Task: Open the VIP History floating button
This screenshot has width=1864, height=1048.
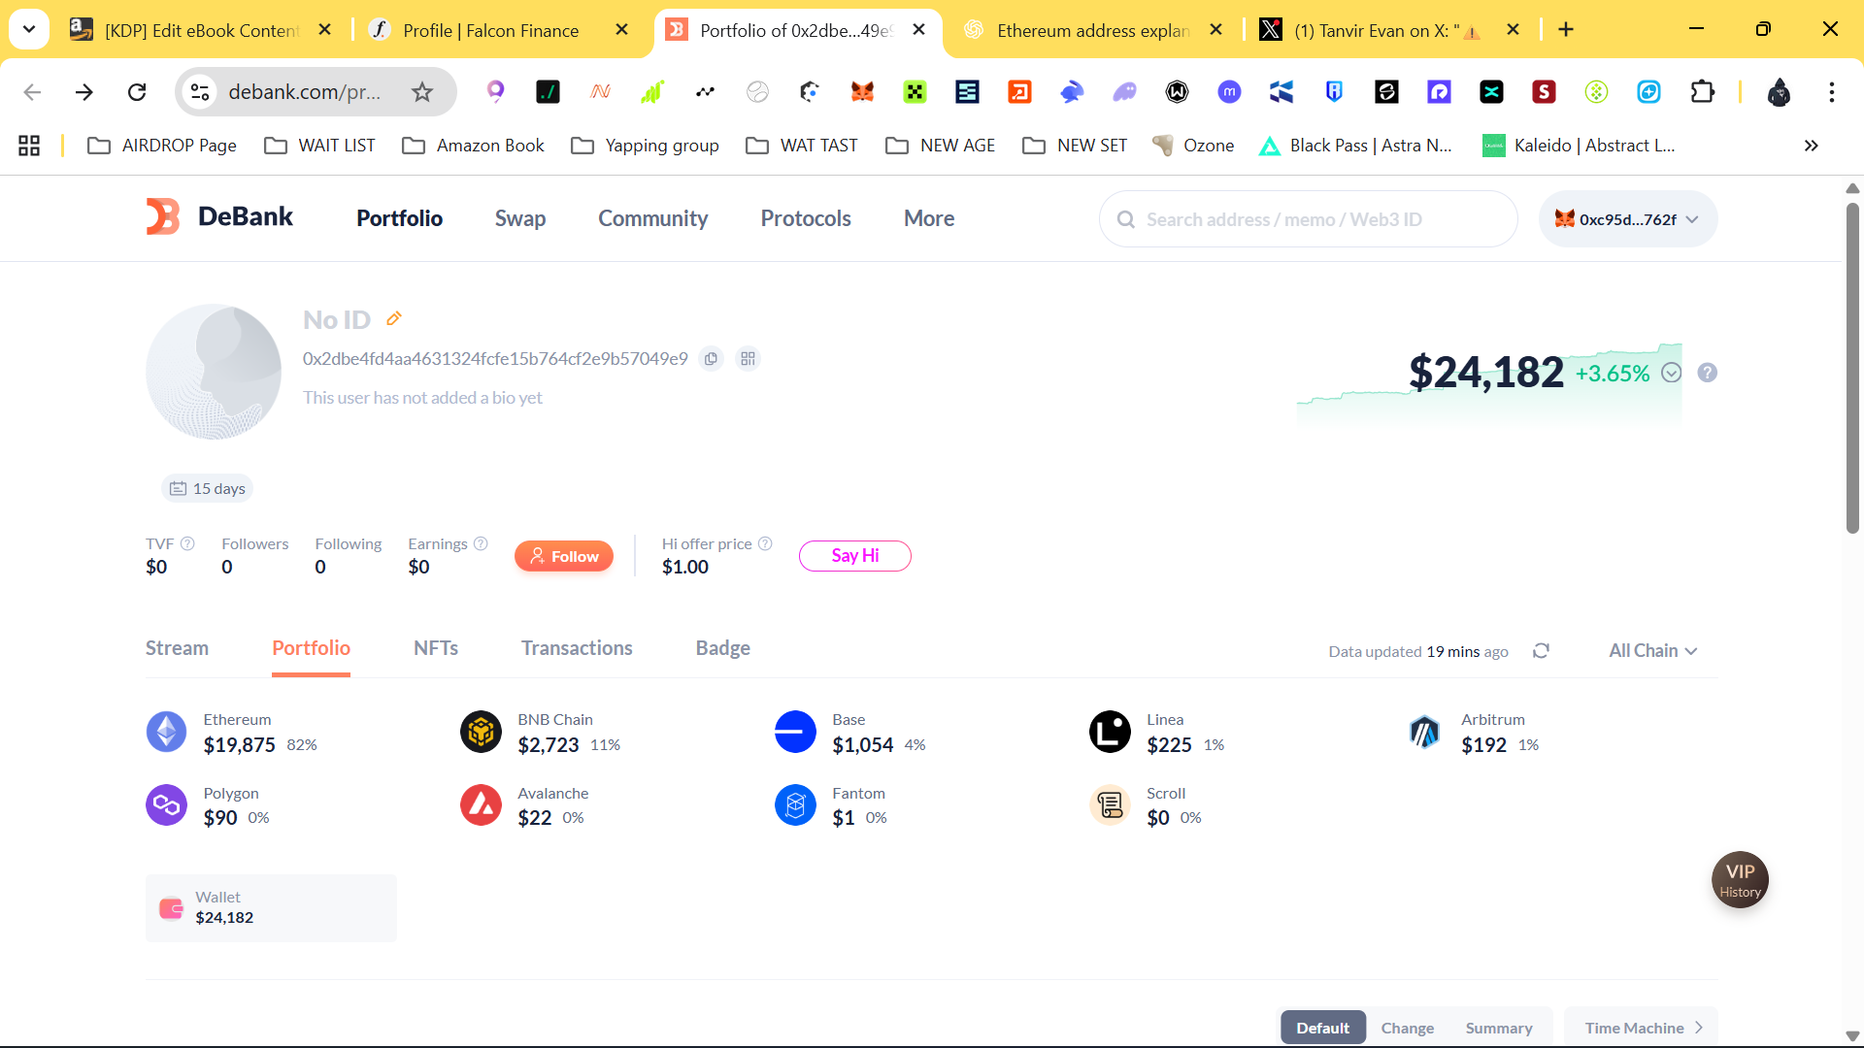Action: tap(1739, 879)
